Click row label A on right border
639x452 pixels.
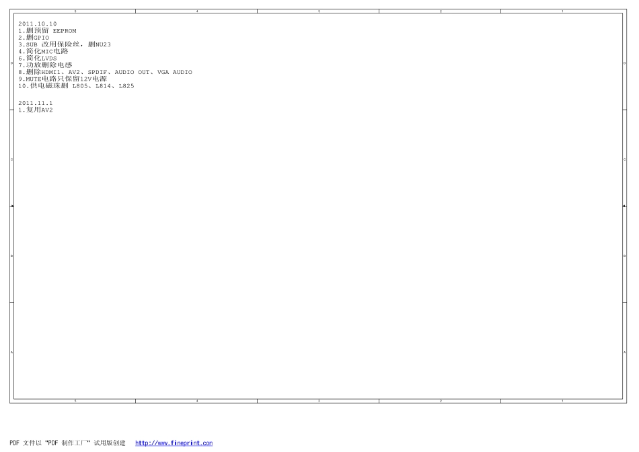(625, 352)
